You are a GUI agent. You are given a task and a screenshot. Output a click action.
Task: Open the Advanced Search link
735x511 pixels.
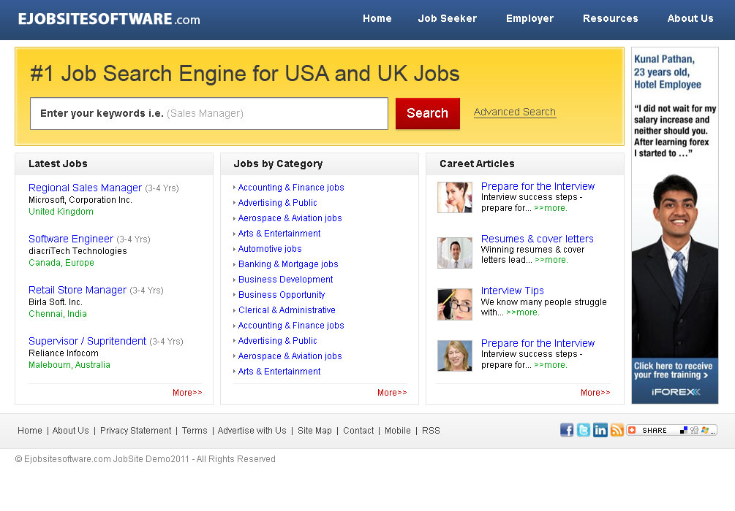click(514, 112)
